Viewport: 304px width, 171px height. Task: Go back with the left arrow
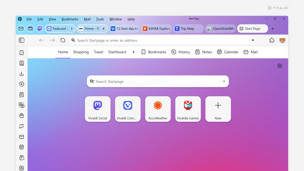42,40
